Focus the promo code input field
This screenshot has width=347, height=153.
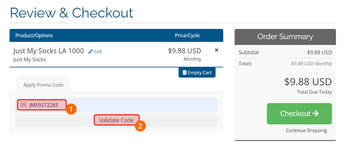(x=142, y=105)
